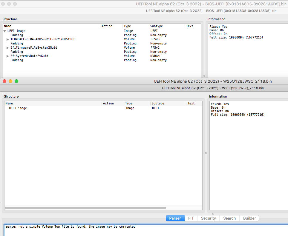Minimize the W25Q128JWSQ_2118.bin window
288x236 pixels.
(x=10, y=81)
